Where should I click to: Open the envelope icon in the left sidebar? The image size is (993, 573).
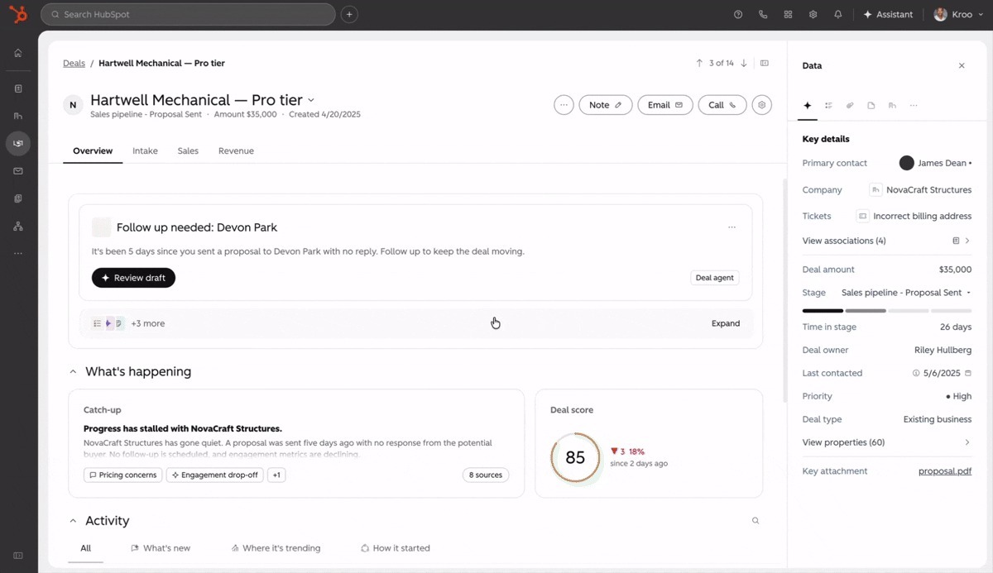pyautogui.click(x=18, y=171)
